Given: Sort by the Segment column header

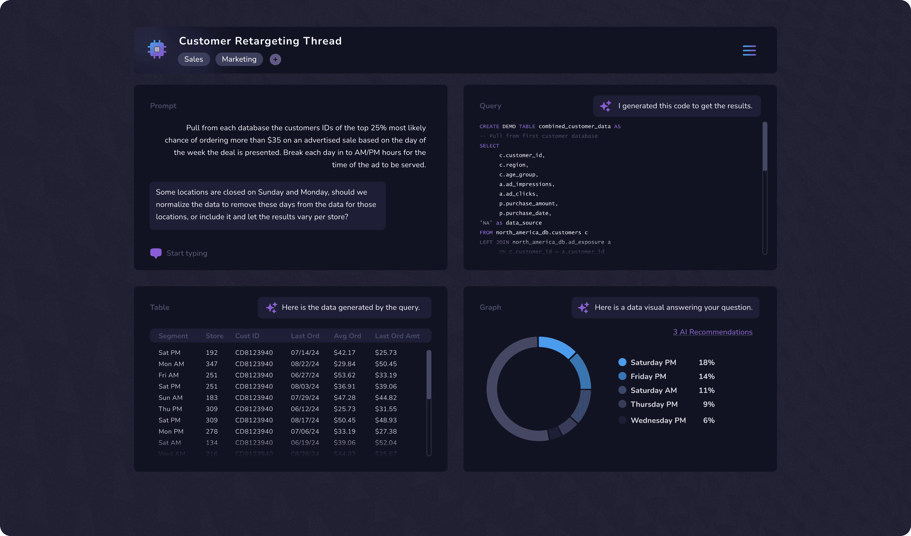Looking at the screenshot, I should coord(173,336).
